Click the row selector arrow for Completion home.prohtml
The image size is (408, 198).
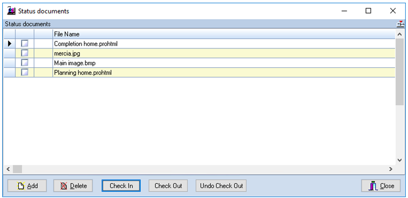click(10, 44)
